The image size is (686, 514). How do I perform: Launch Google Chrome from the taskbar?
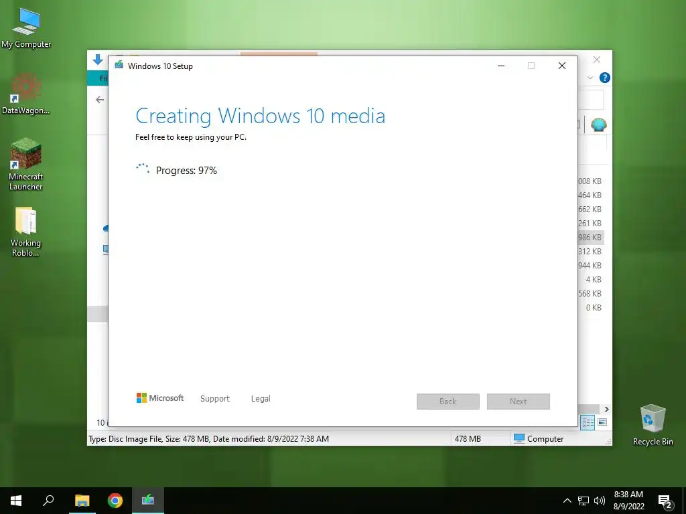click(115, 501)
